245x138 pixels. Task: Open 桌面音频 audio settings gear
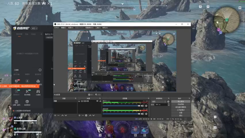click(146, 114)
